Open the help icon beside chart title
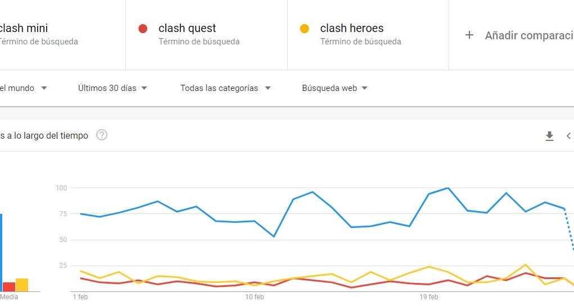Screen dimensions: 574x306 pyautogui.click(x=102, y=135)
